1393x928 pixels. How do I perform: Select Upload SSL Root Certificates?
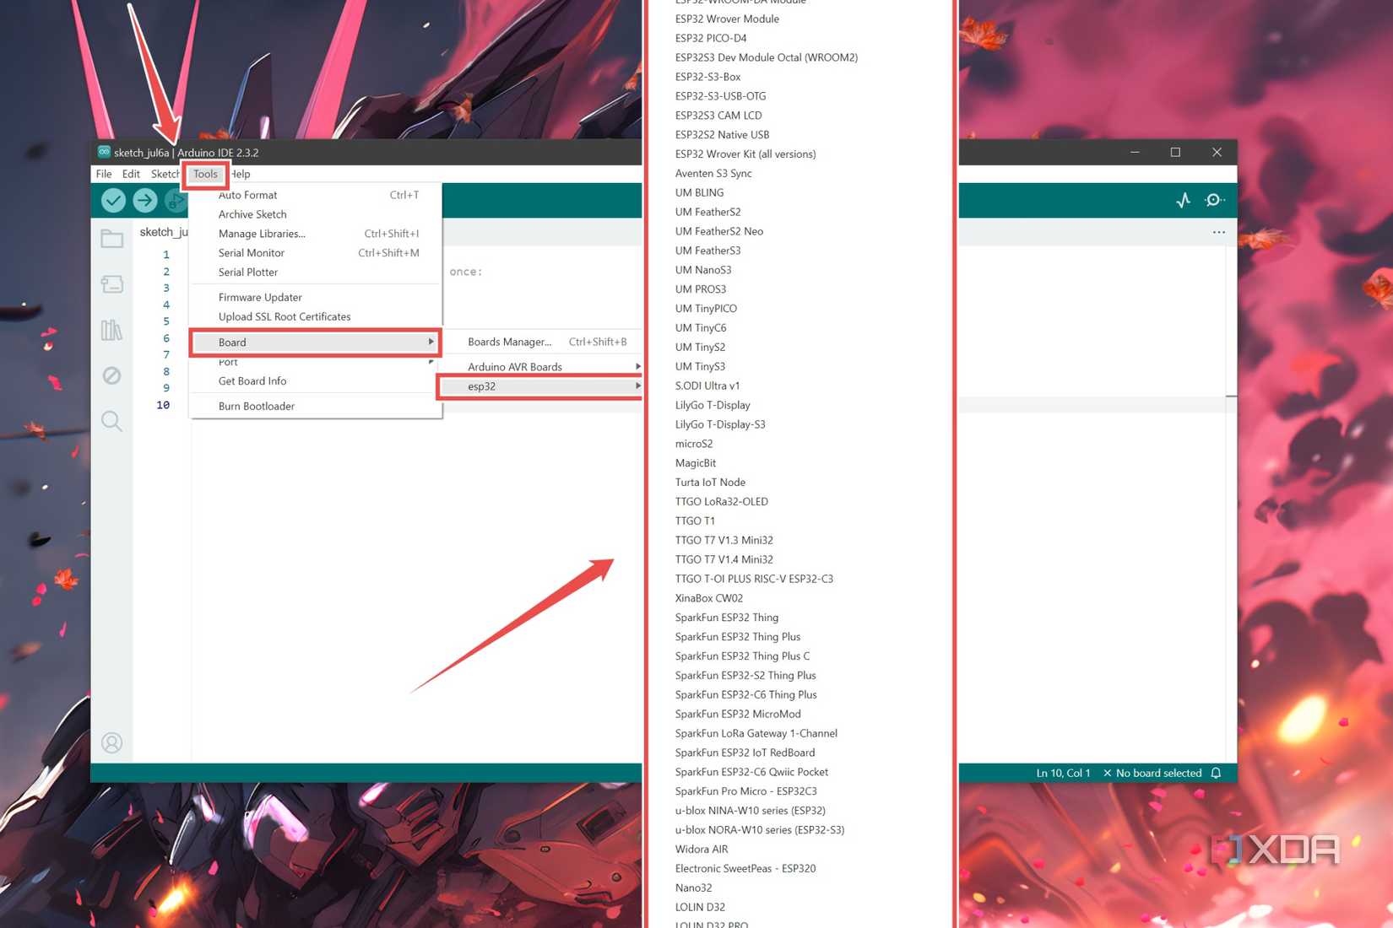pos(316,316)
